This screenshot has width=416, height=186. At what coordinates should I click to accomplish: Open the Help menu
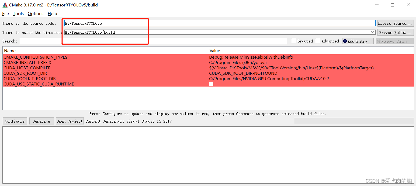point(52,13)
